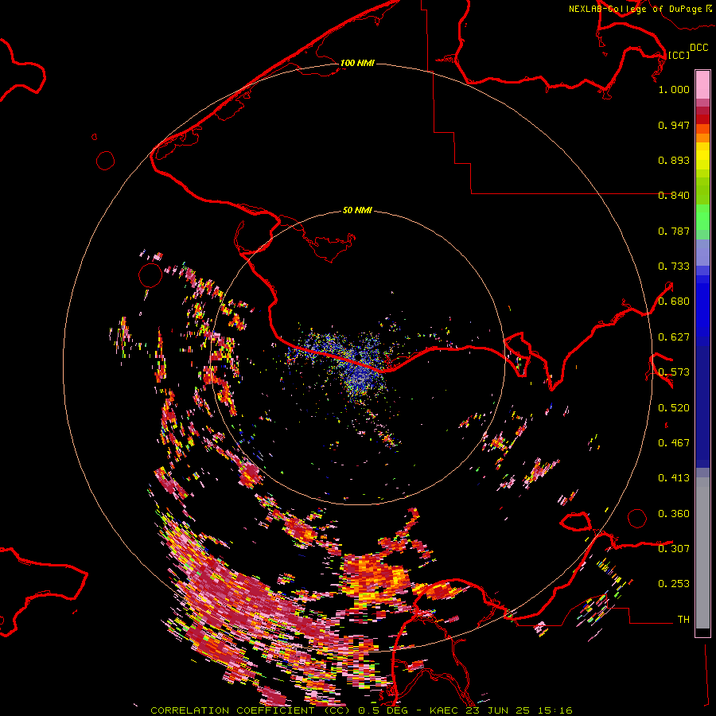
Task: Click the NEXLAB-College of DuPage watermark text
Action: (640, 9)
